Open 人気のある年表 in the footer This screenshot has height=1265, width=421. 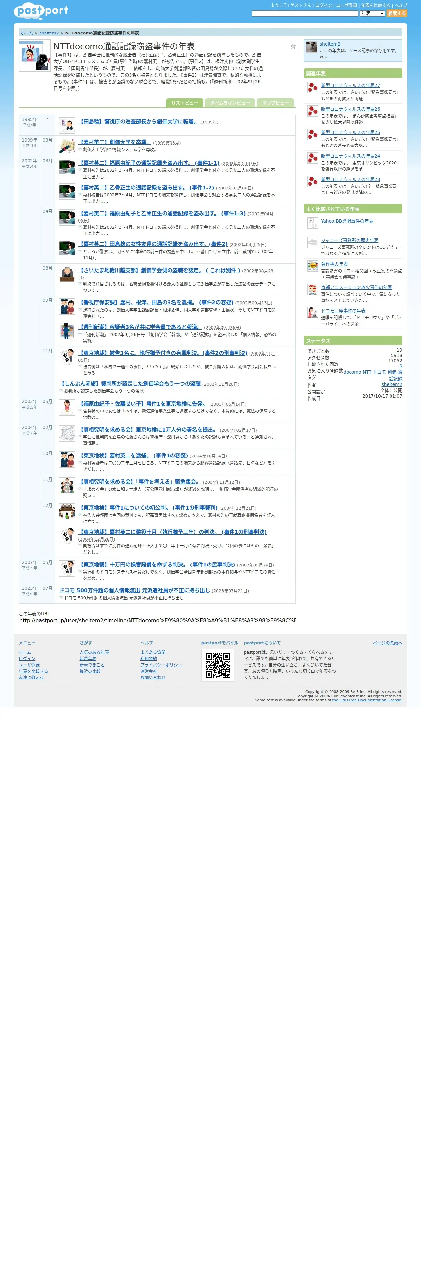click(94, 652)
